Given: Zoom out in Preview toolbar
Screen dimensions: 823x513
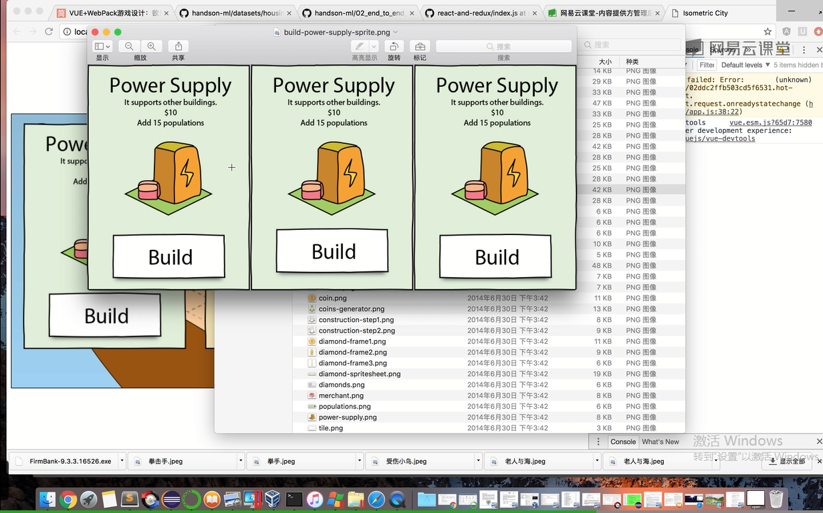Looking at the screenshot, I should [128, 46].
